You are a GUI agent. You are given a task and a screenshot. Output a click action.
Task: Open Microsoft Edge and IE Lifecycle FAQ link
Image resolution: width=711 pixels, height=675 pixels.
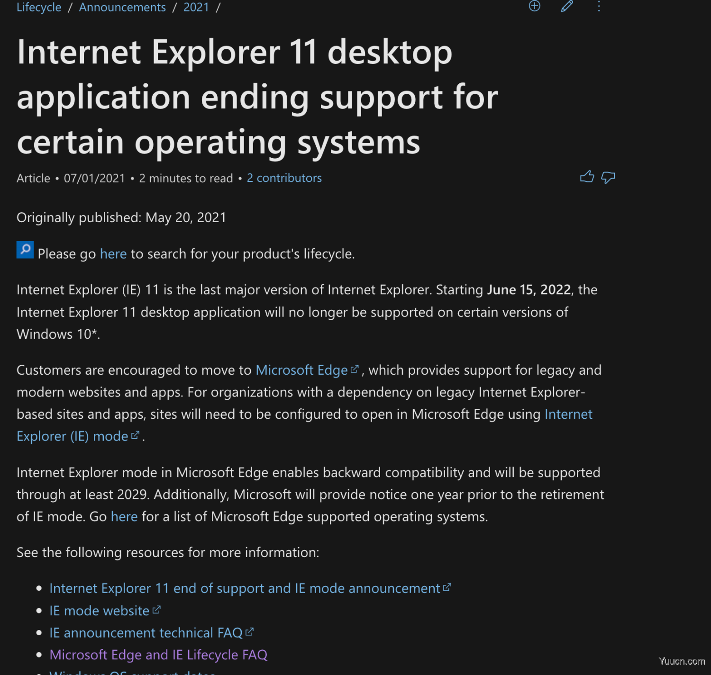[158, 655]
